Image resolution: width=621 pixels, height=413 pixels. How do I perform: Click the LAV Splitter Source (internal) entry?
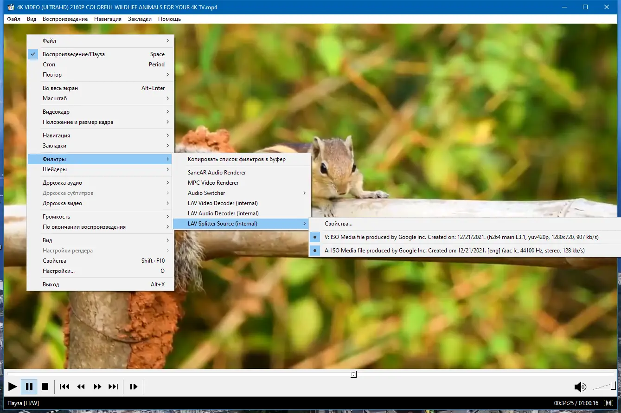point(241,224)
